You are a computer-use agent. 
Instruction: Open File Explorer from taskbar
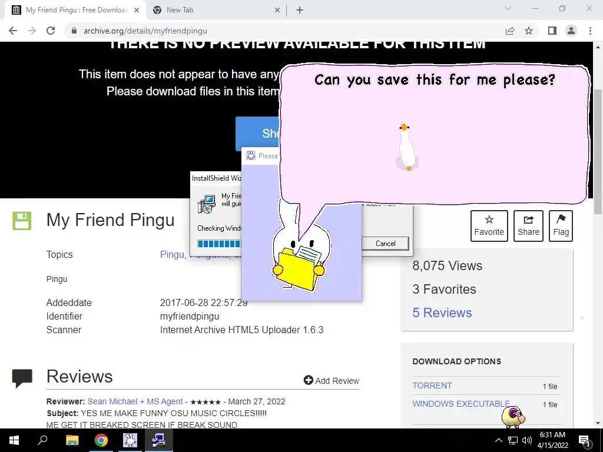72,440
